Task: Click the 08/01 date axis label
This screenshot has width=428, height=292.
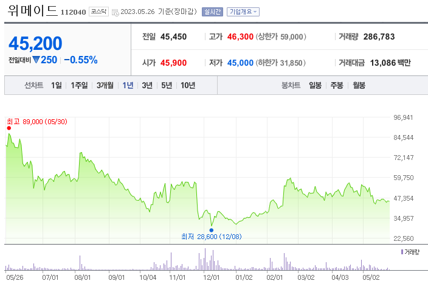Action: point(83,277)
